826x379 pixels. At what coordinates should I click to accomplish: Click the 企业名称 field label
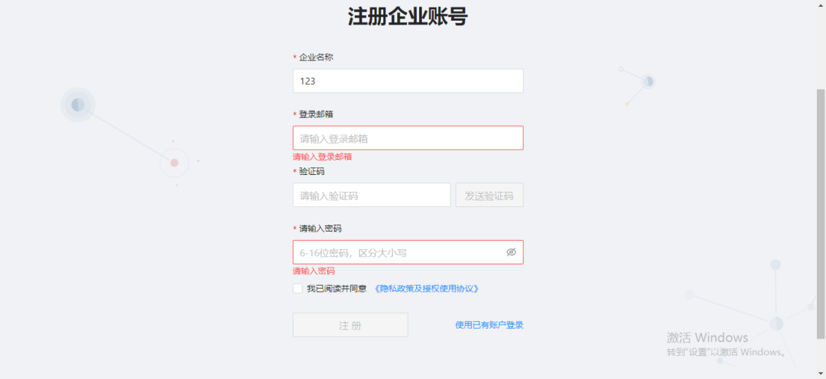[316, 57]
